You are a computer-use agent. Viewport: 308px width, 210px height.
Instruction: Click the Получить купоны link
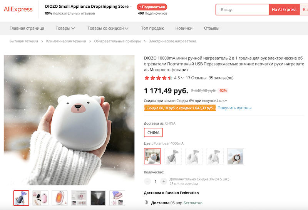tap(234, 108)
